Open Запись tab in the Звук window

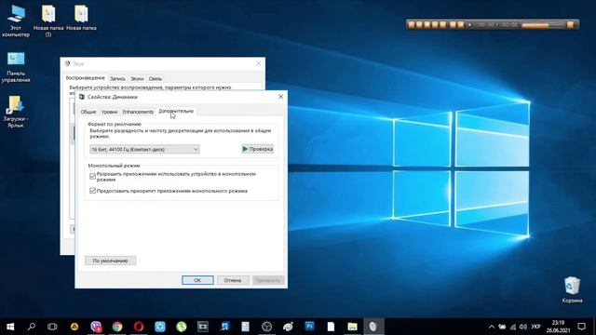[117, 78]
